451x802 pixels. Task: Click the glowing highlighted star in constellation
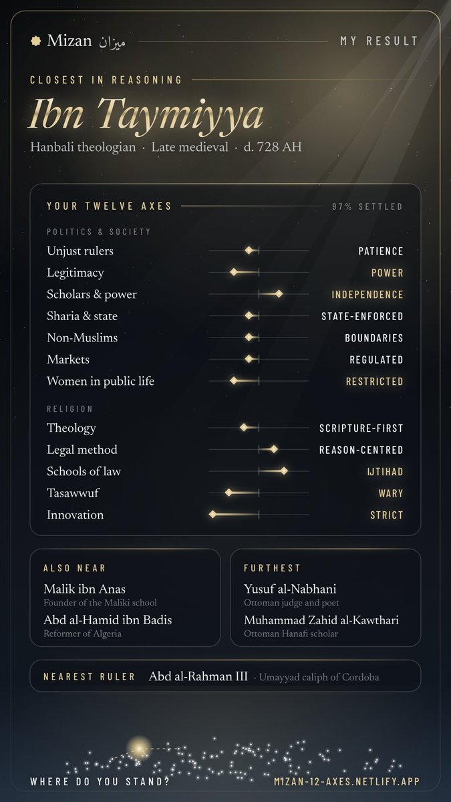tap(140, 747)
